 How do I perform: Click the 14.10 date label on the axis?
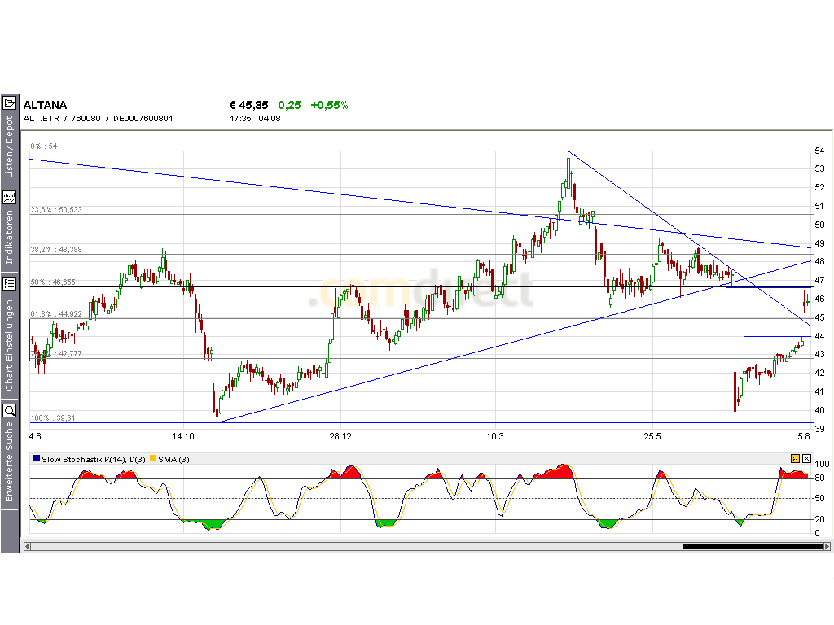(x=184, y=436)
